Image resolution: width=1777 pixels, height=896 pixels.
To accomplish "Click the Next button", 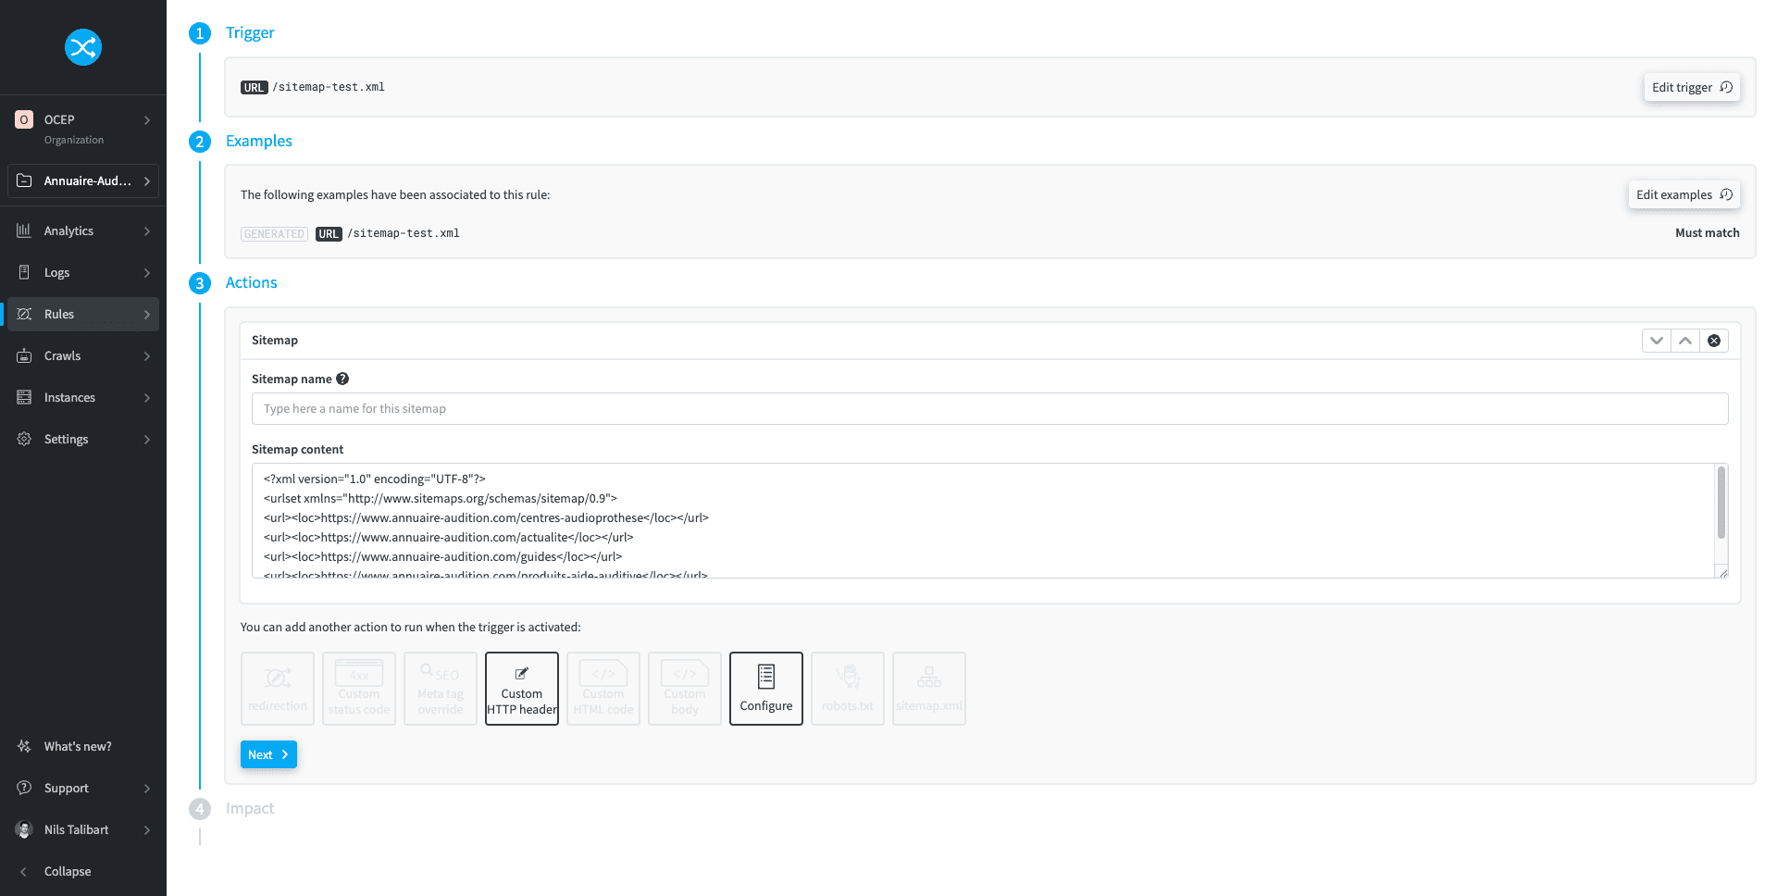I will (268, 754).
